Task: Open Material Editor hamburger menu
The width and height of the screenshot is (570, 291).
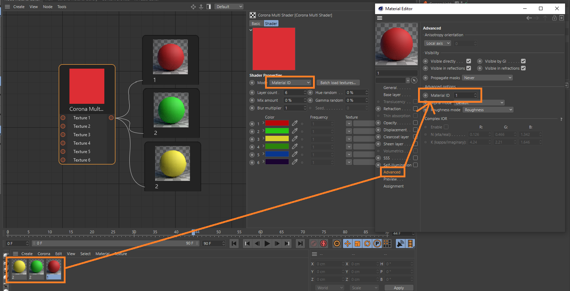Action: [380, 18]
